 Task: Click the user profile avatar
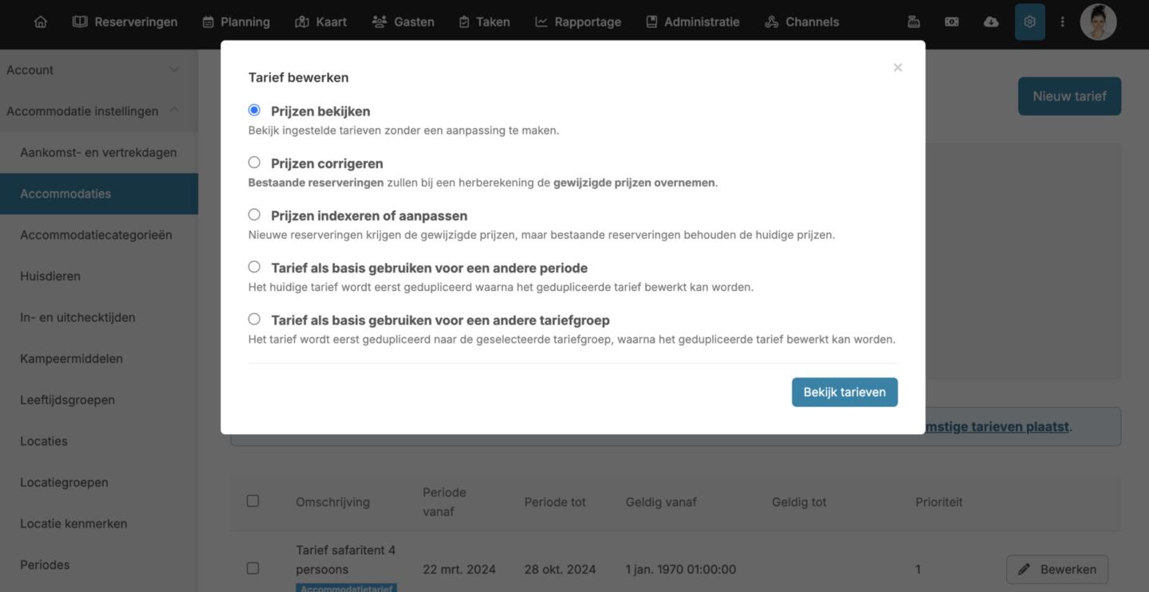click(x=1098, y=22)
